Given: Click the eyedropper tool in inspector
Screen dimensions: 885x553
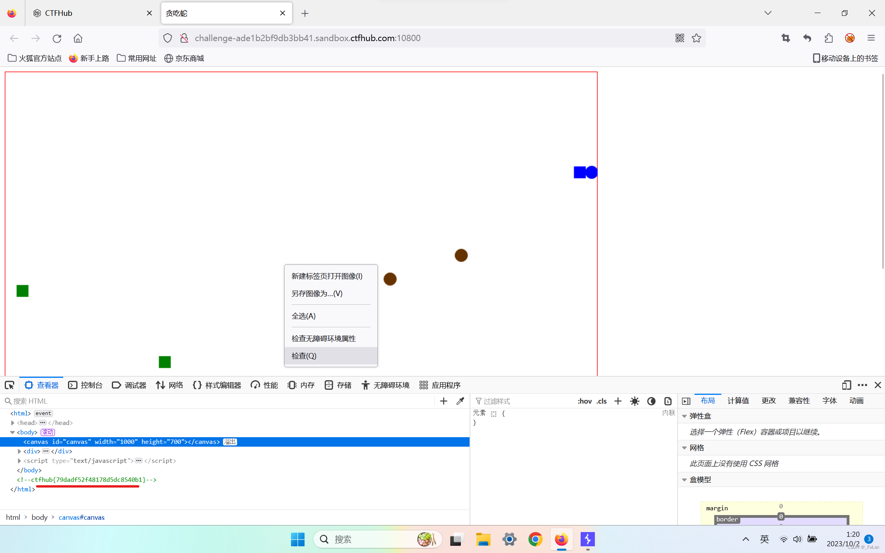Looking at the screenshot, I should coord(460,401).
